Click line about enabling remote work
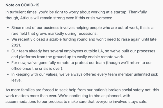 tap(68, 57)
